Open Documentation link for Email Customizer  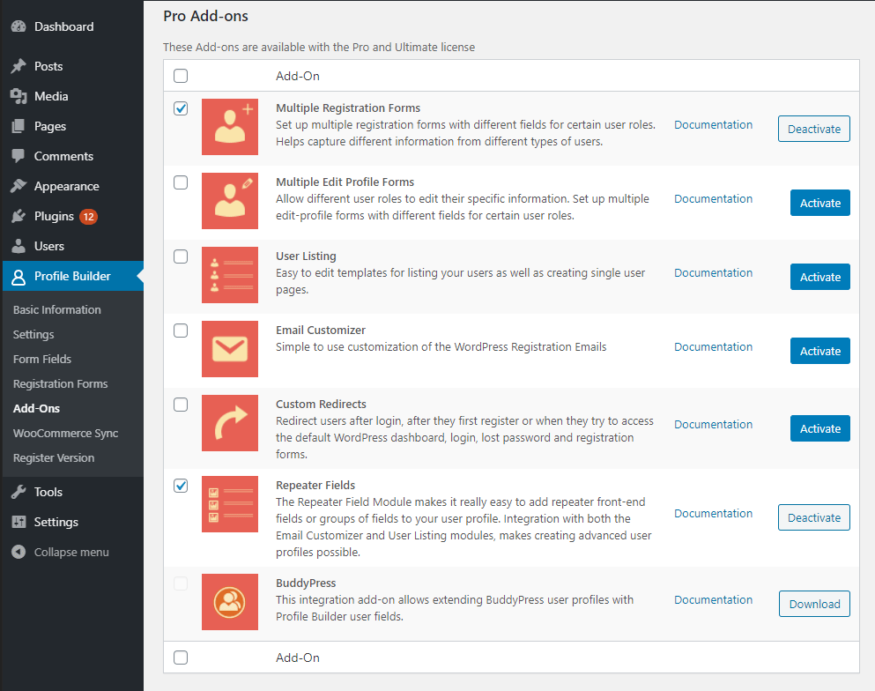pyautogui.click(x=713, y=347)
